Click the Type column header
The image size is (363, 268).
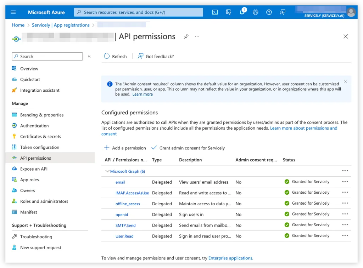[157, 160]
